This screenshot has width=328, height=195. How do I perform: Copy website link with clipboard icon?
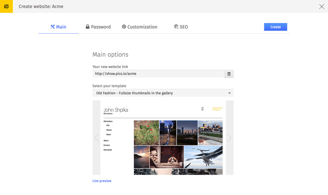click(x=229, y=74)
